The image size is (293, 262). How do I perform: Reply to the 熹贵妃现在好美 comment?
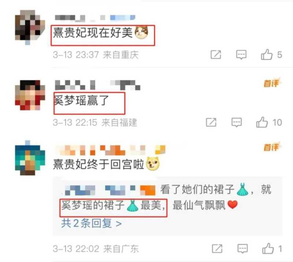[x=241, y=55]
